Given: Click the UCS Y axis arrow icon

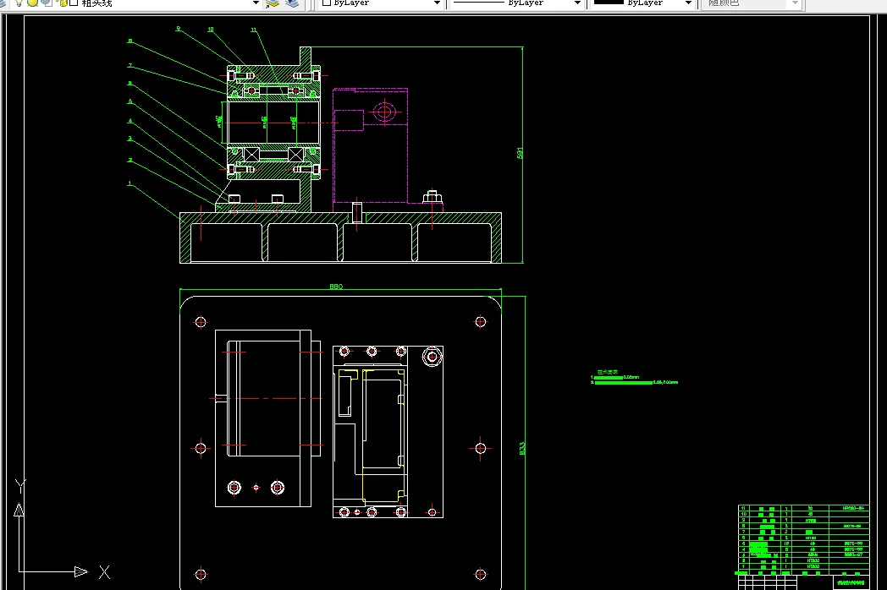Looking at the screenshot, I should pos(19,510).
